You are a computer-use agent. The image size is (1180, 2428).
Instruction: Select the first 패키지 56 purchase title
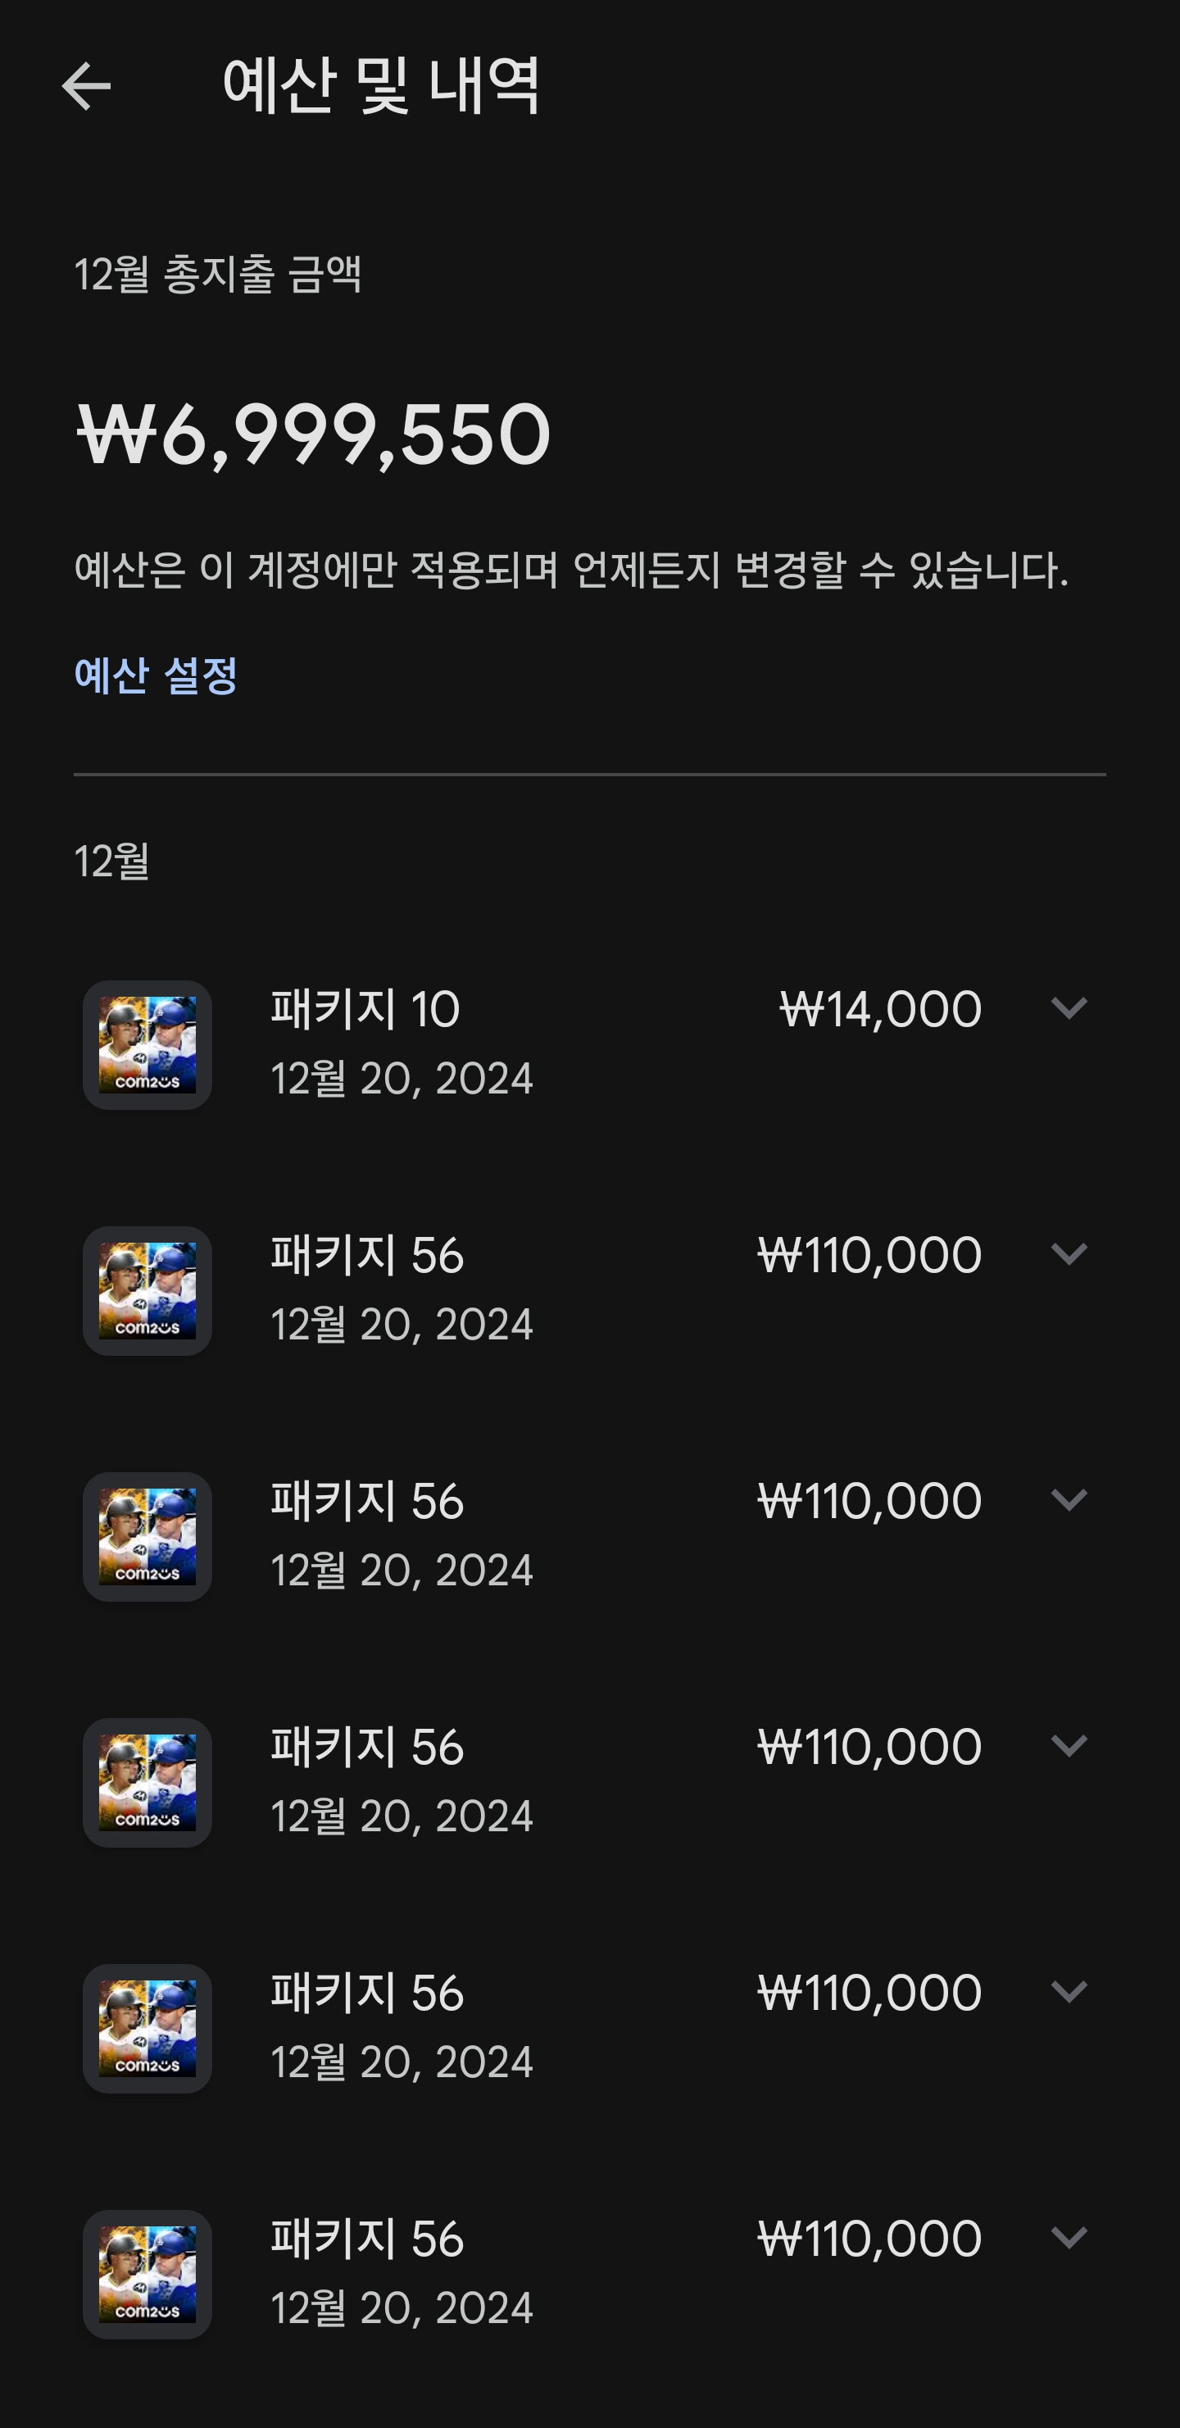tap(366, 1256)
